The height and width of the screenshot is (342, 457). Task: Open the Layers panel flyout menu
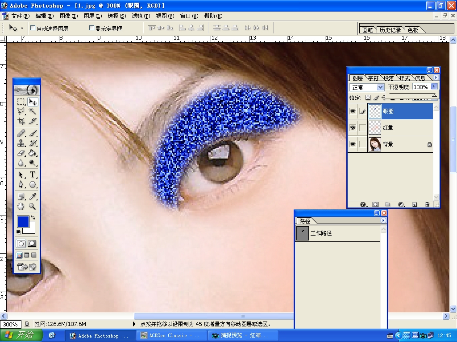(x=436, y=77)
